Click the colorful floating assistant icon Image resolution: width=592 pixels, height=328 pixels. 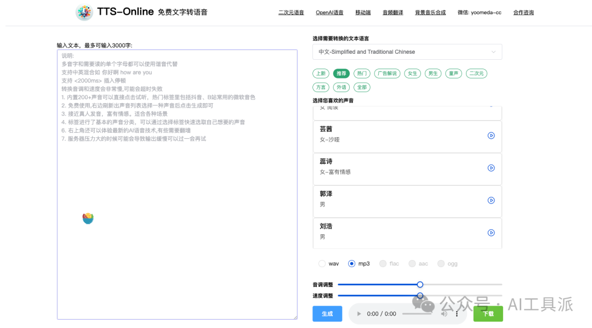click(x=88, y=218)
